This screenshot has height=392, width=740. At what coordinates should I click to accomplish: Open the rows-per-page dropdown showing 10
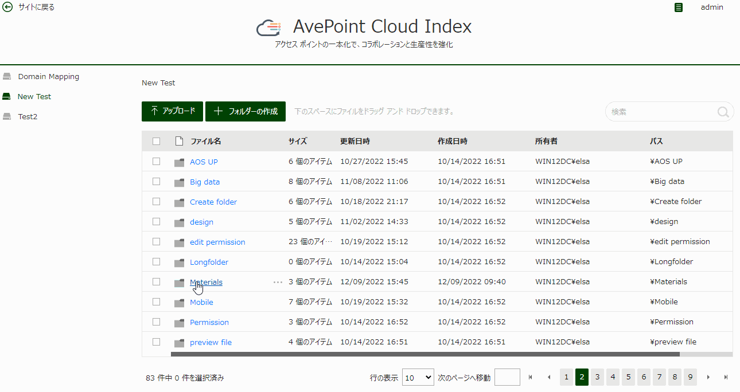(x=418, y=377)
